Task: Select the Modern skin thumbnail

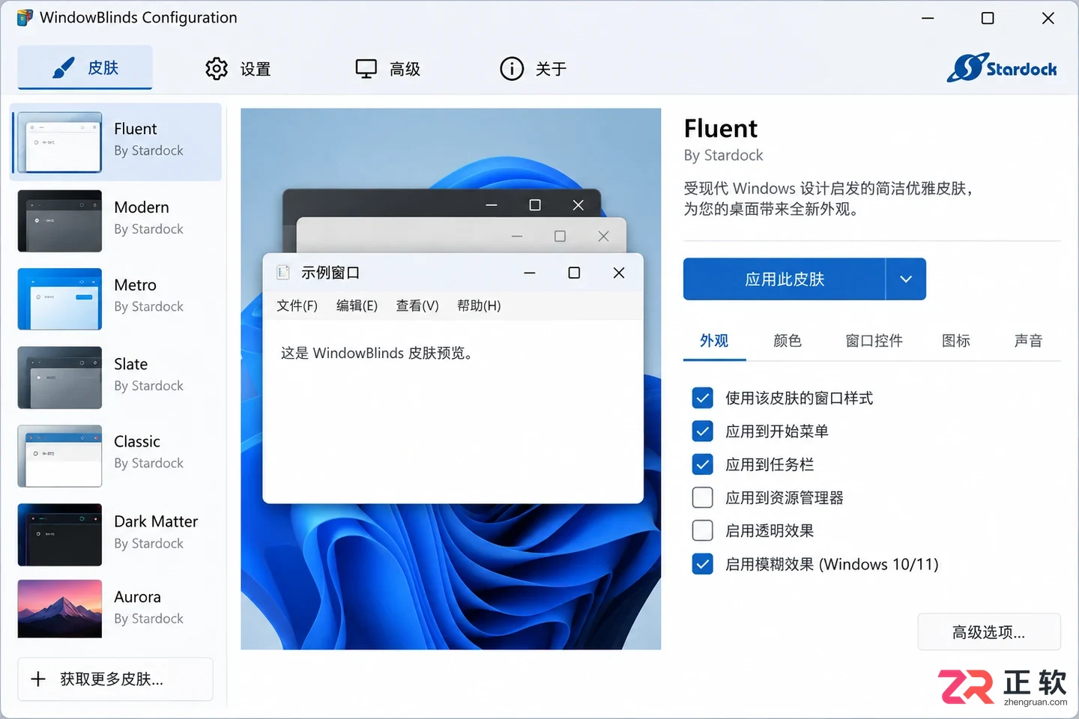Action: click(60, 221)
